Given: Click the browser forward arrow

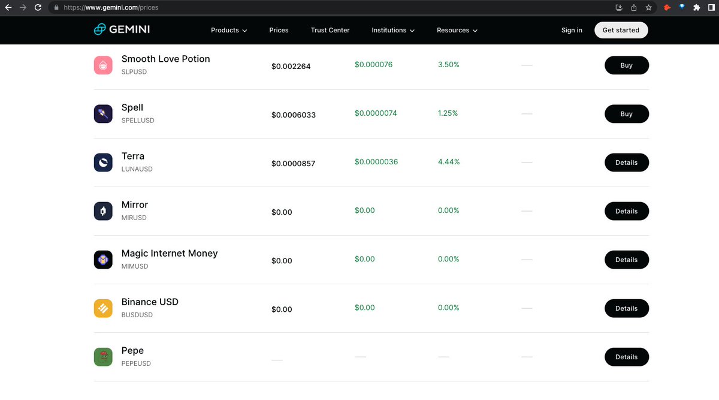Looking at the screenshot, I should pos(23,8).
